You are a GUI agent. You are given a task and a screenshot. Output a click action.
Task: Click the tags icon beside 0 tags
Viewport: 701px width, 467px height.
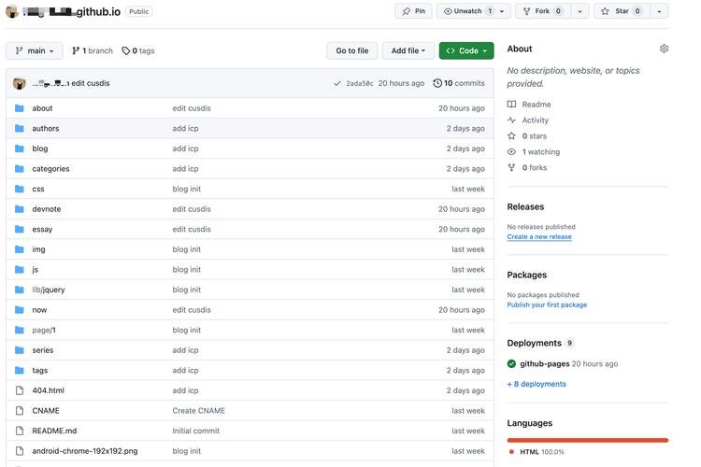[x=125, y=51]
